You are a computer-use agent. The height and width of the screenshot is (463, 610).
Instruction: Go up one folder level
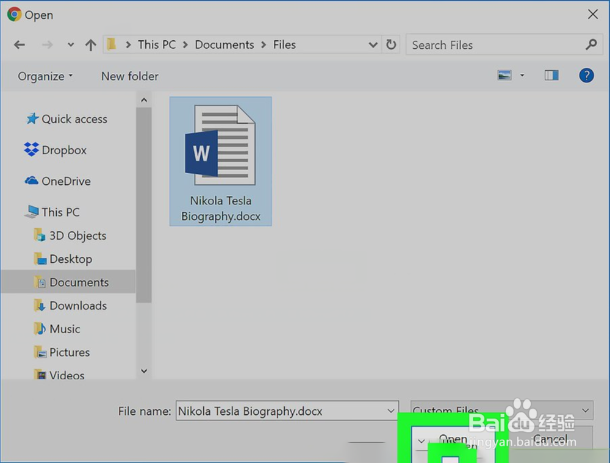click(x=91, y=45)
